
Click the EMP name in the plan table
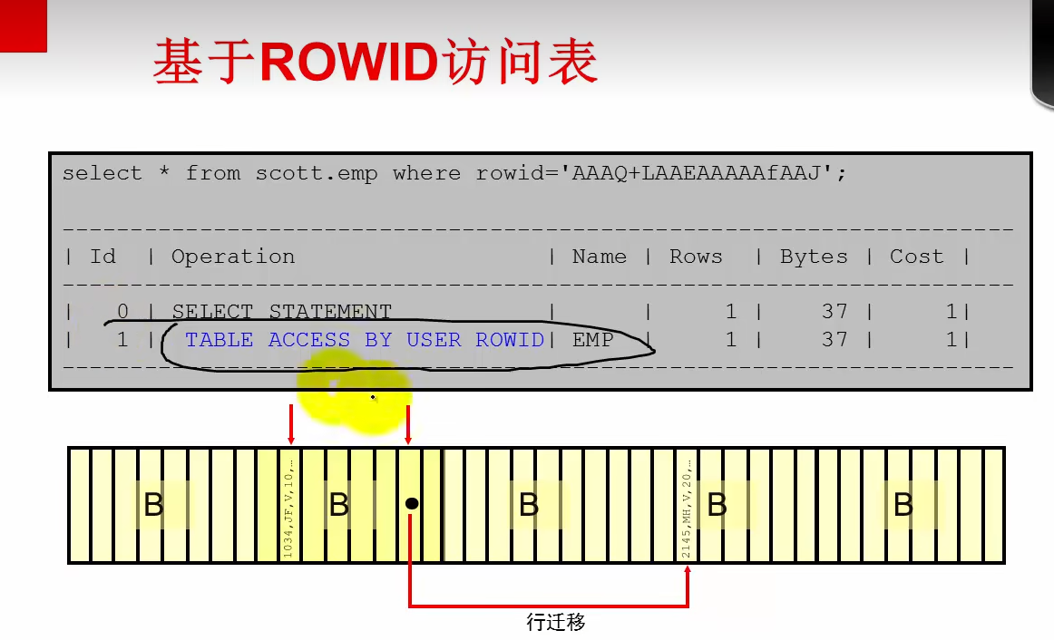pyautogui.click(x=597, y=340)
